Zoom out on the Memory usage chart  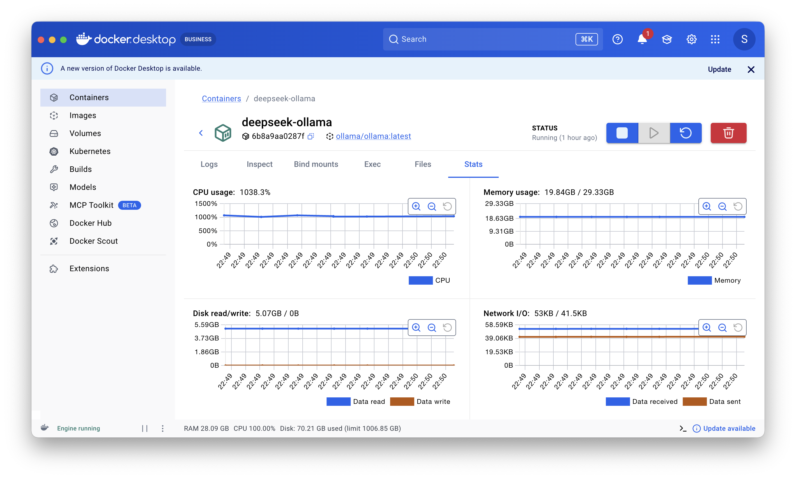[722, 206]
